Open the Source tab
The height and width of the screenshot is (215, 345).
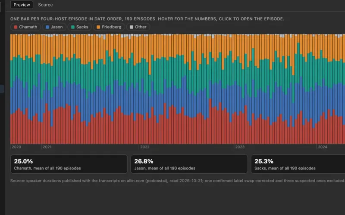coord(45,5)
